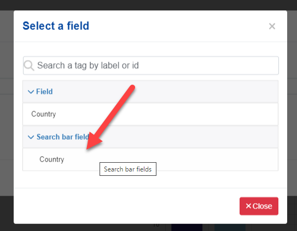The height and width of the screenshot is (231, 297).
Task: Click the dark bar above the dialog
Action: tap(149, 5)
